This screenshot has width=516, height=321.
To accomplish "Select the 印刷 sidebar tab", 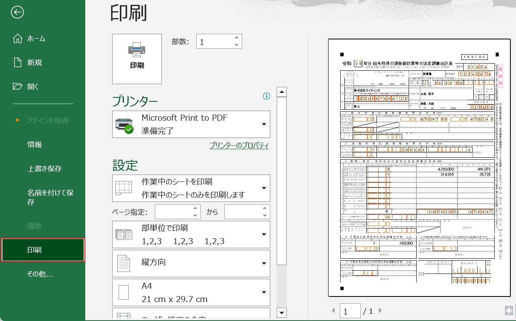I will click(x=43, y=250).
